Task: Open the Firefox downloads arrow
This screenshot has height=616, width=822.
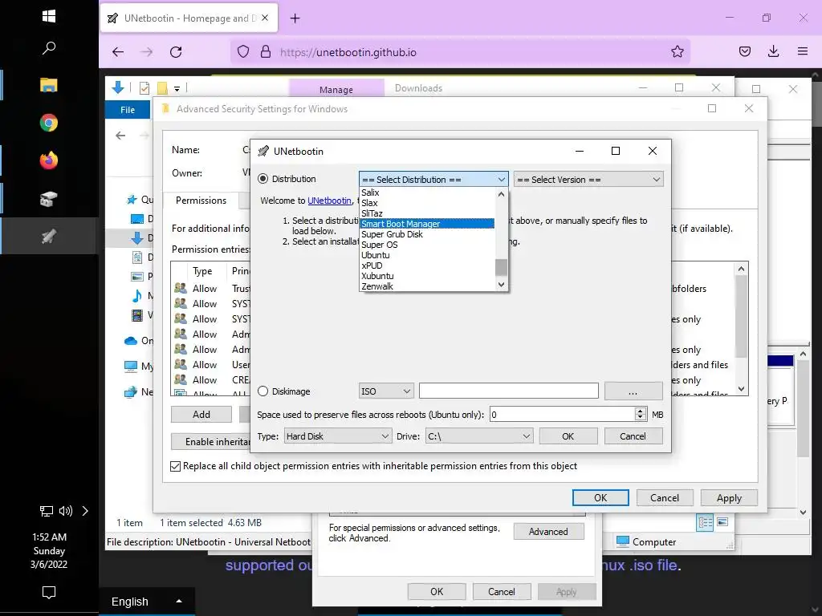Action: tap(773, 51)
